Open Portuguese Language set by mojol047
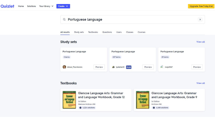The image size is (215, 121). 172,51
